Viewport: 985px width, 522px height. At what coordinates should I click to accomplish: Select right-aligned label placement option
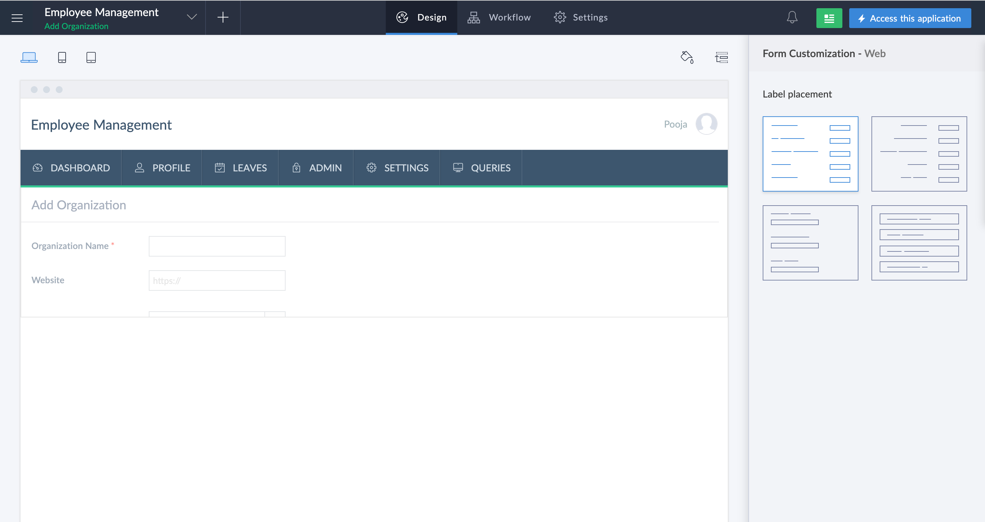919,154
